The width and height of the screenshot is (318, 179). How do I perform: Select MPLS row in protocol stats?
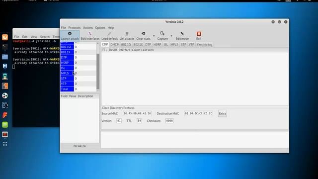point(79,73)
